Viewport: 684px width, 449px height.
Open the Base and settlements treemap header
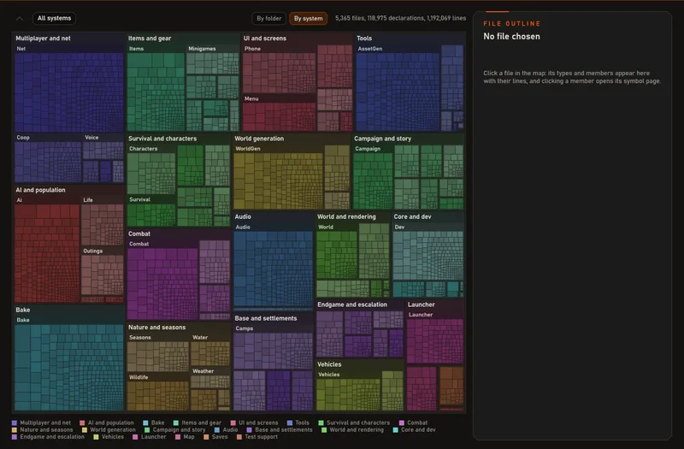pyautogui.click(x=266, y=318)
